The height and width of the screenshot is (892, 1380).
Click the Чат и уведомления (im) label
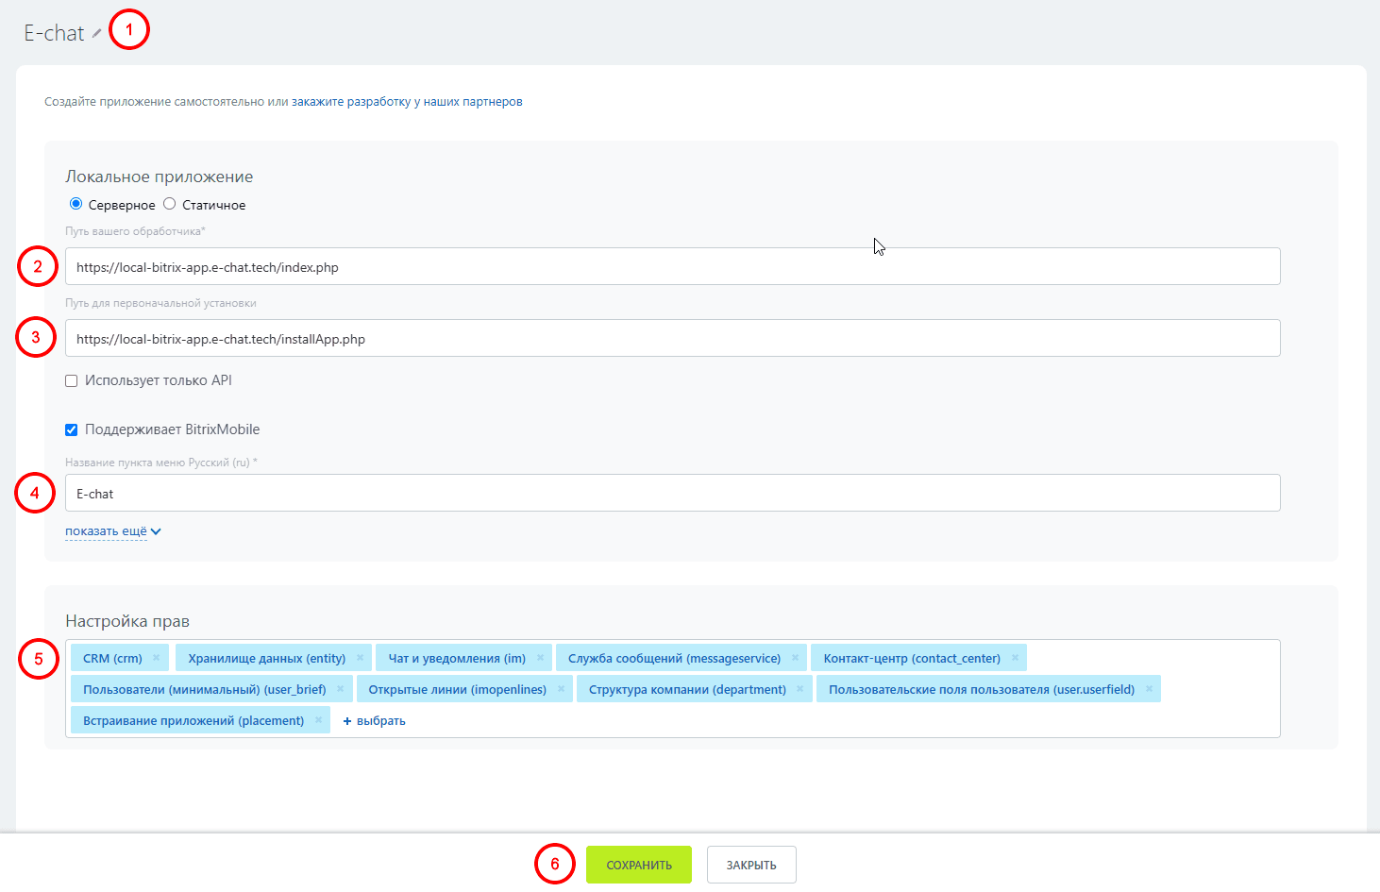click(457, 658)
